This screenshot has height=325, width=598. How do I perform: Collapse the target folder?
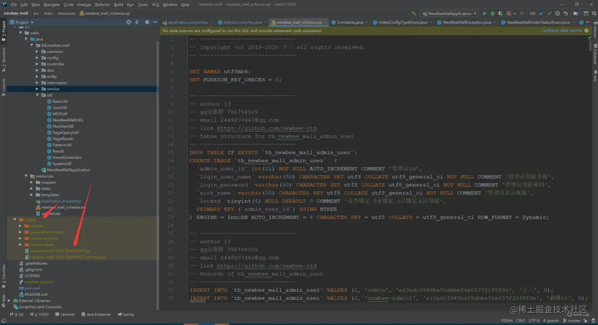coord(15,220)
